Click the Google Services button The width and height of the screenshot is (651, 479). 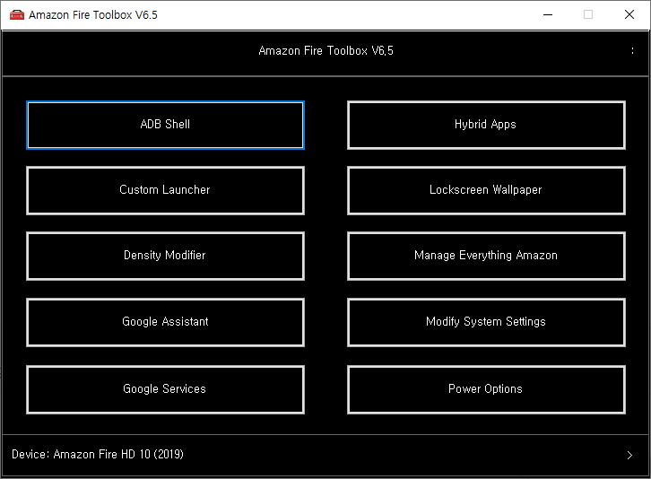pos(165,389)
